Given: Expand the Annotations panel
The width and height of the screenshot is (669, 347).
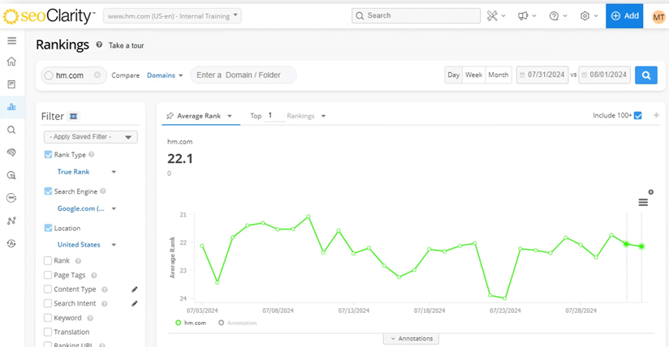Looking at the screenshot, I should (x=412, y=338).
